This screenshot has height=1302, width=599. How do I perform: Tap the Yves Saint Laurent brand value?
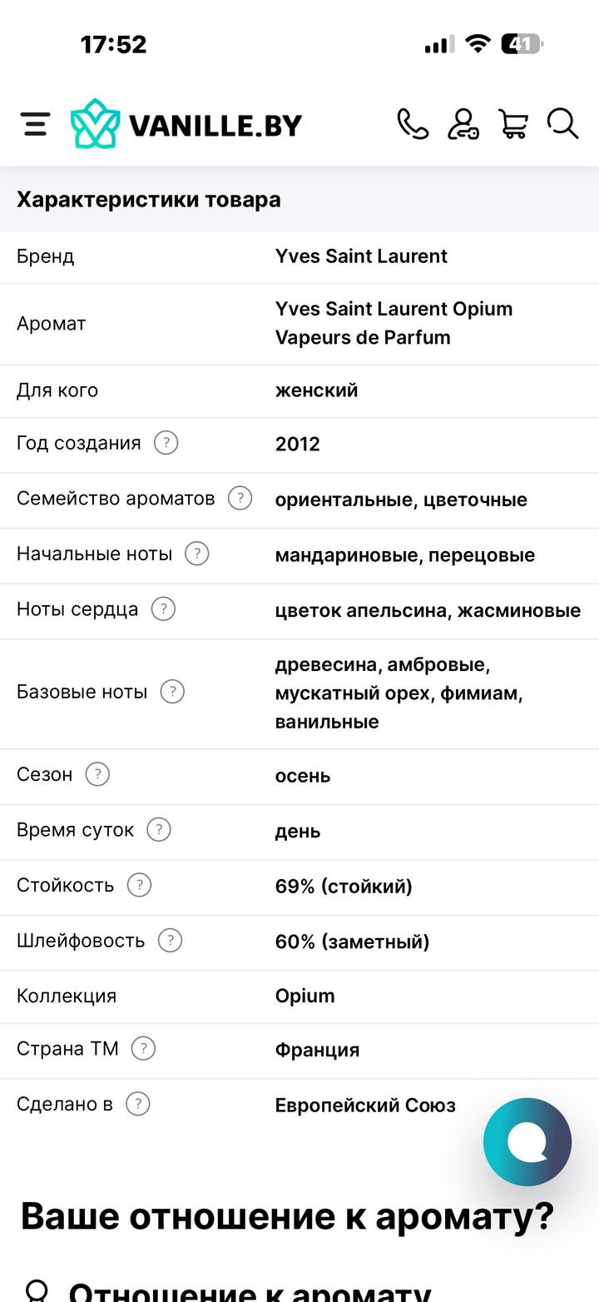[x=361, y=256]
